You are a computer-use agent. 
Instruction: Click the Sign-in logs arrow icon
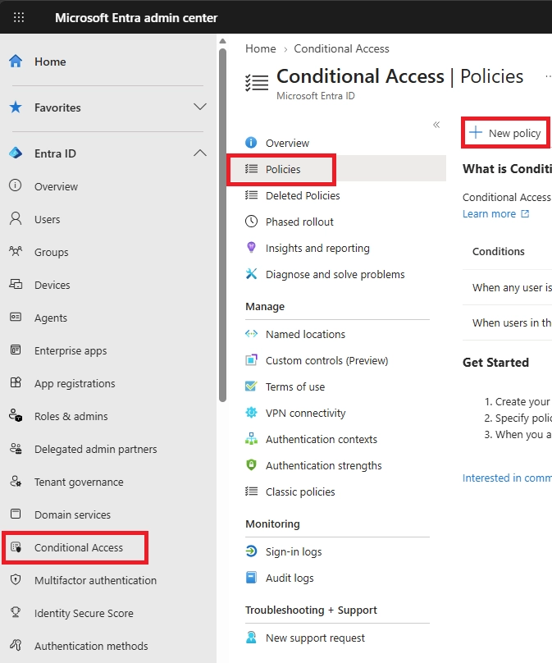click(x=251, y=551)
